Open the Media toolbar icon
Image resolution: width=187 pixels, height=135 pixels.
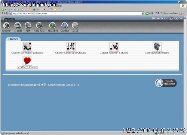pyautogui.click(x=34, y=10)
